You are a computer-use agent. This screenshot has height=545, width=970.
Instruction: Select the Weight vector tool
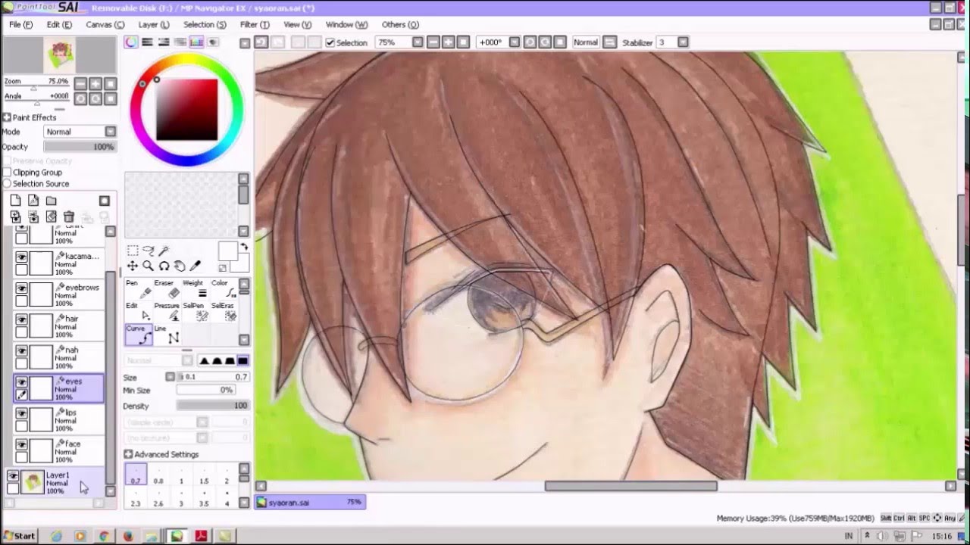tap(196, 288)
